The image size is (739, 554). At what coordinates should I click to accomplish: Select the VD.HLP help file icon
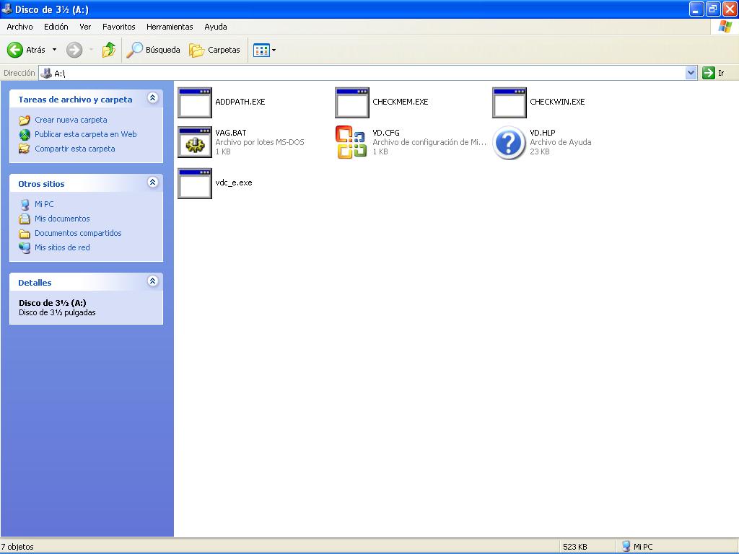click(x=509, y=143)
